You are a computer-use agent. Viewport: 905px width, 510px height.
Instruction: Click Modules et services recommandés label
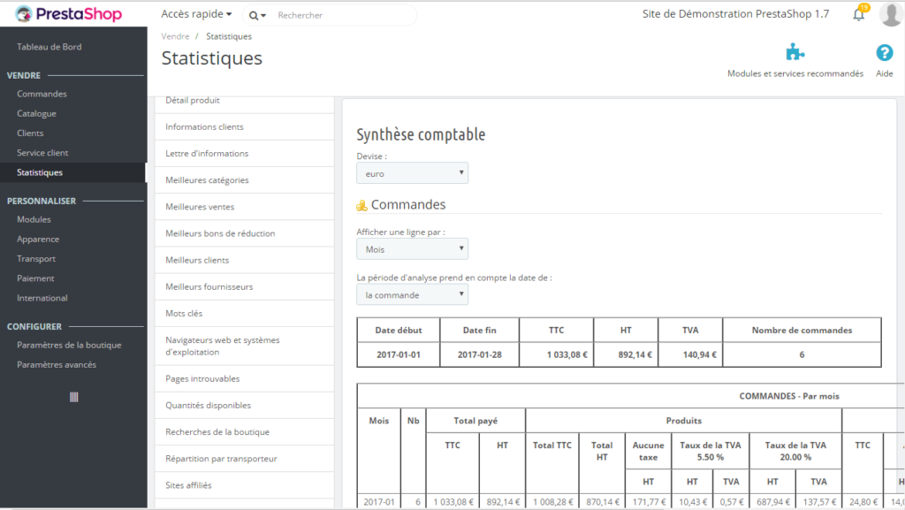pyautogui.click(x=795, y=73)
